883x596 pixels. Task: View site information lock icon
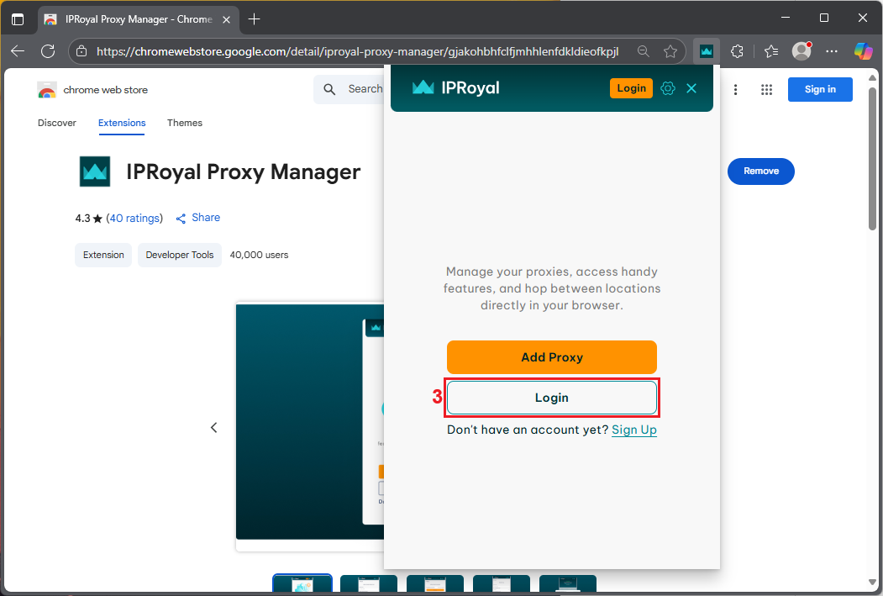[81, 51]
